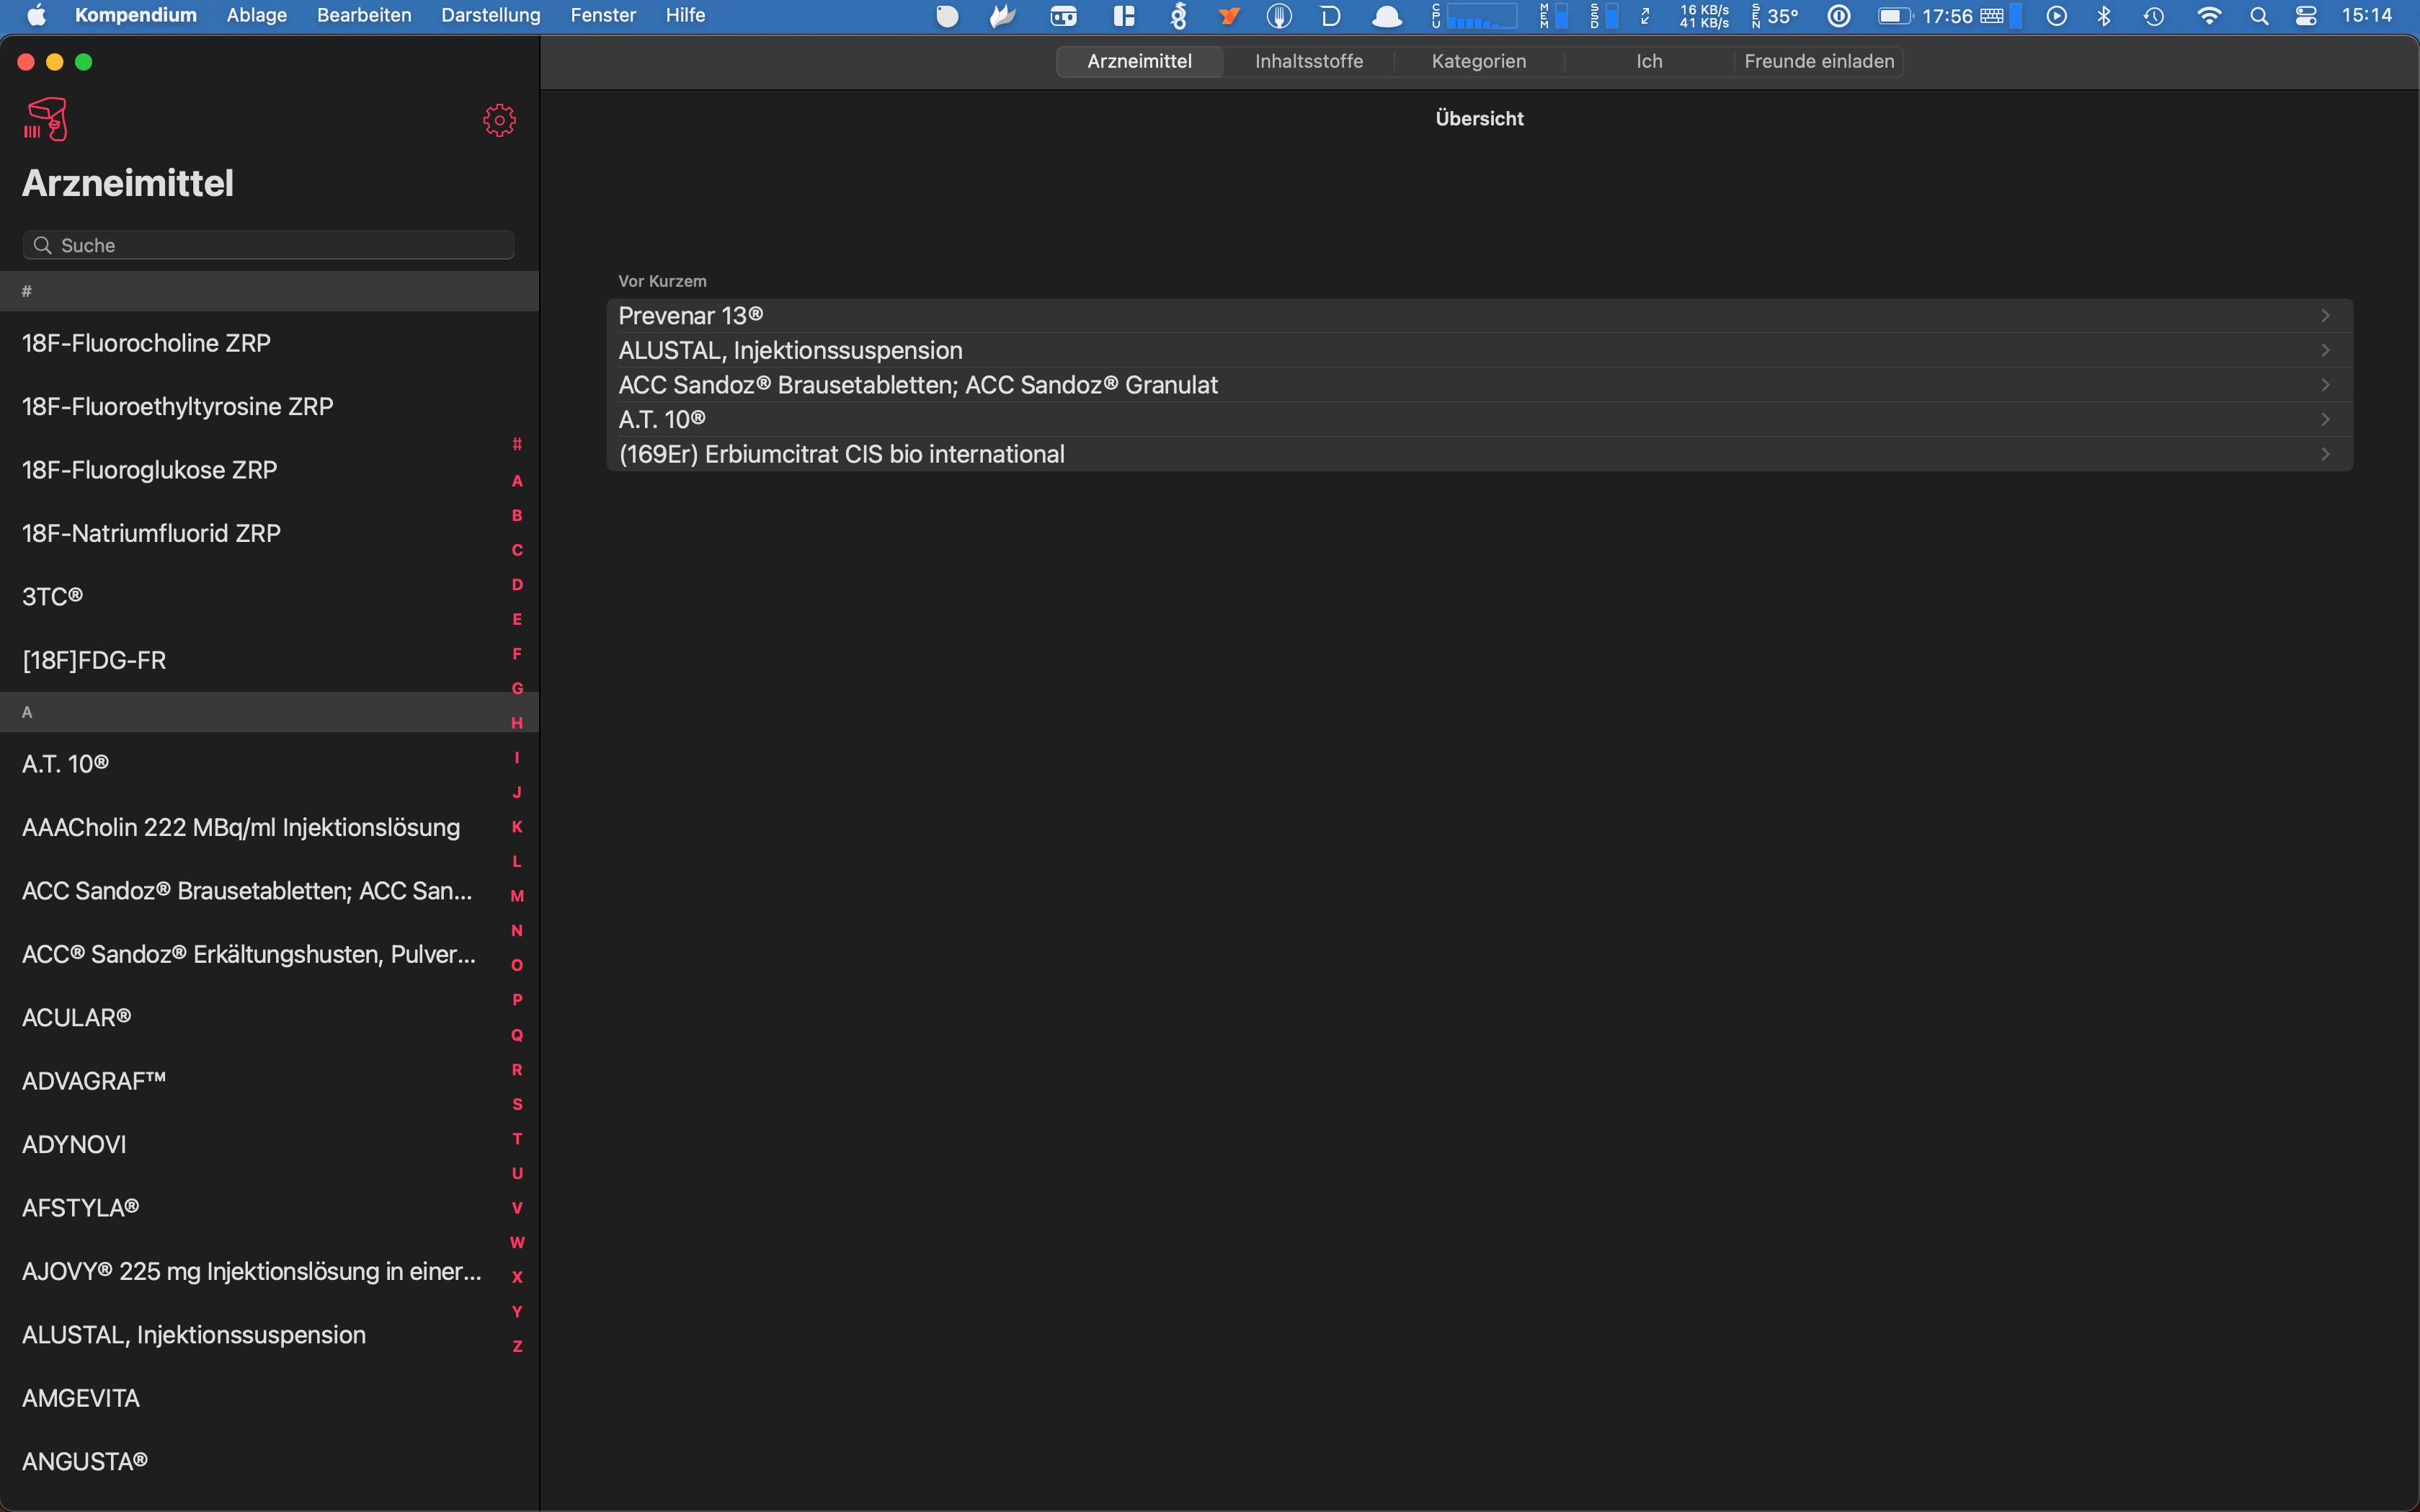Switch to the Inhaltsstoffe tab
Image resolution: width=2420 pixels, height=1512 pixels.
[1308, 61]
